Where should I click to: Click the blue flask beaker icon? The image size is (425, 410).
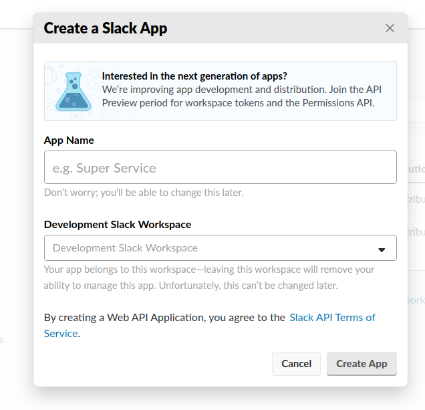74,92
